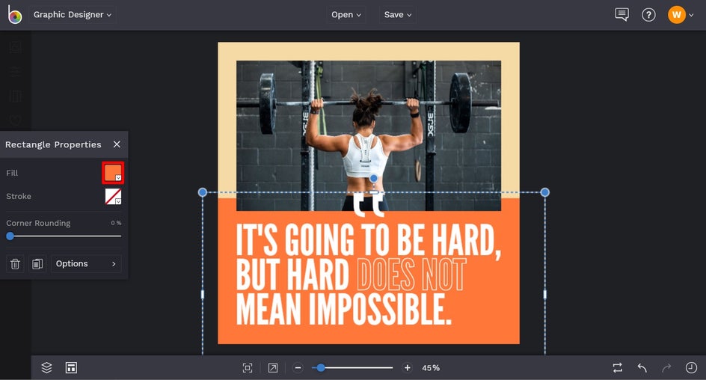Screen dimensions: 706x380
Task: Open the W user account avatar
Action: (676, 15)
